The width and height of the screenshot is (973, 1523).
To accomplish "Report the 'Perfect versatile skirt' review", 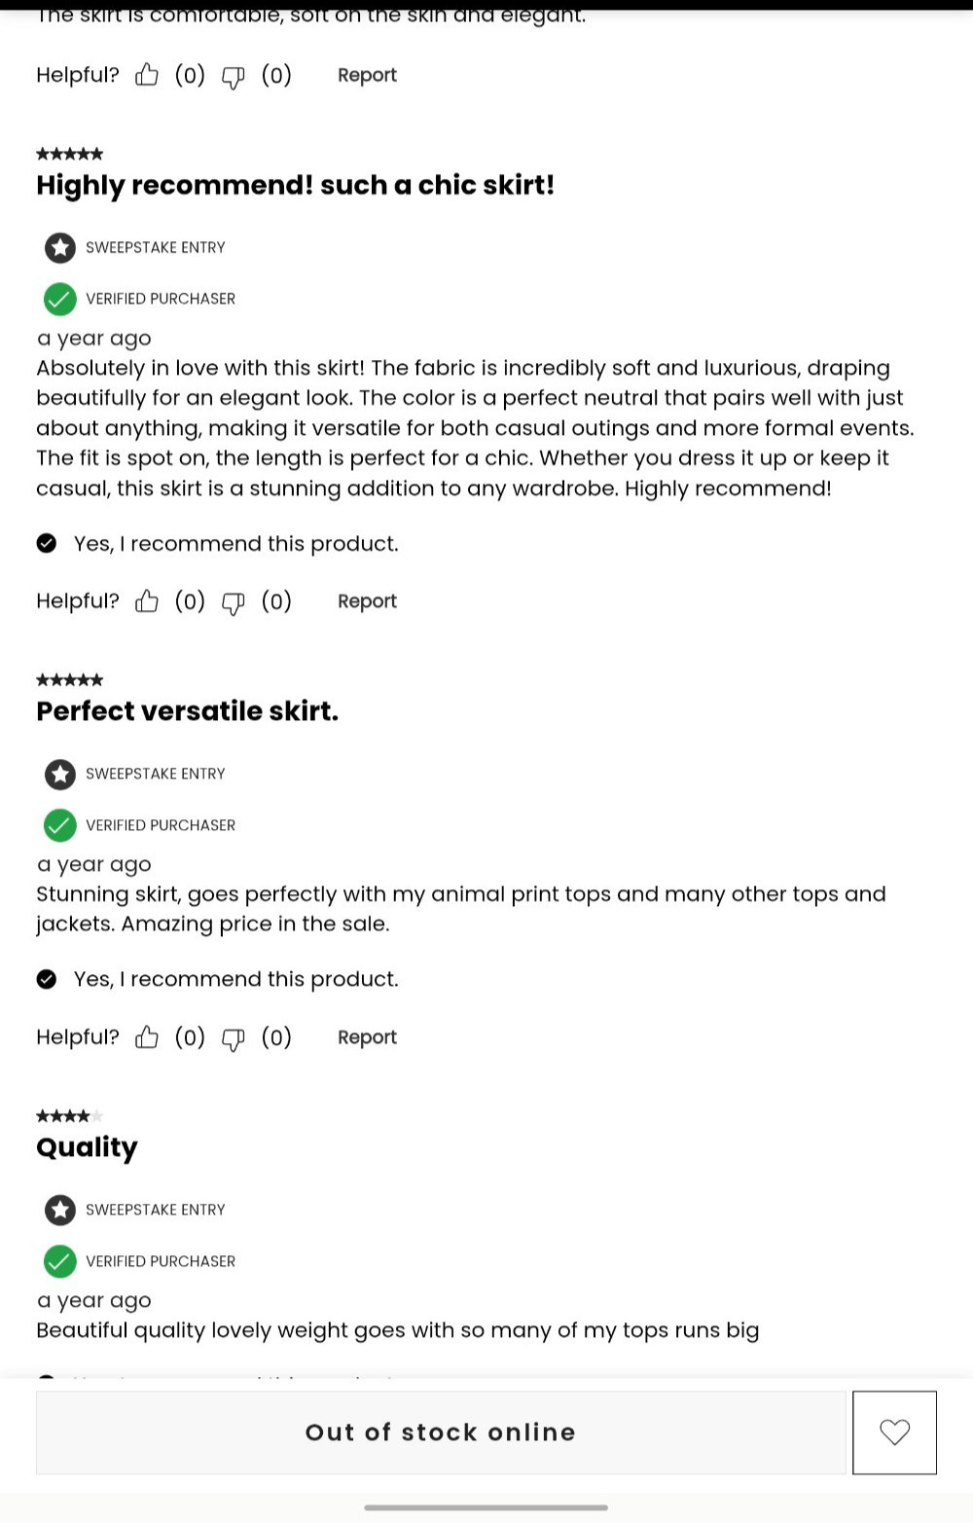I will 367,1037.
